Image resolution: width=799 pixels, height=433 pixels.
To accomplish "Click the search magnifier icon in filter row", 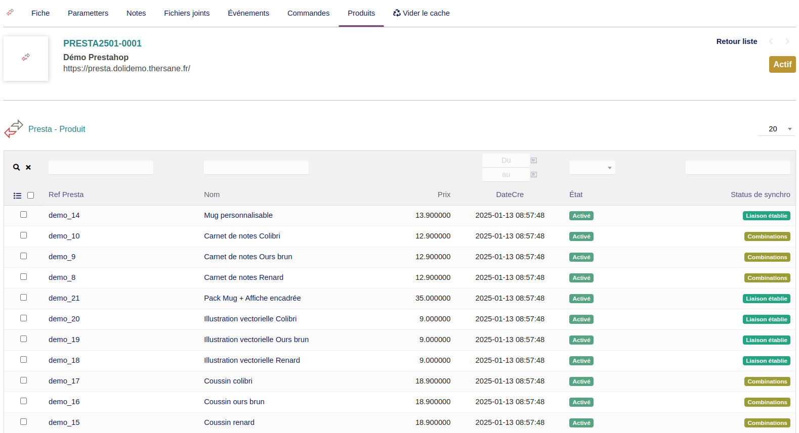I will pyautogui.click(x=17, y=167).
